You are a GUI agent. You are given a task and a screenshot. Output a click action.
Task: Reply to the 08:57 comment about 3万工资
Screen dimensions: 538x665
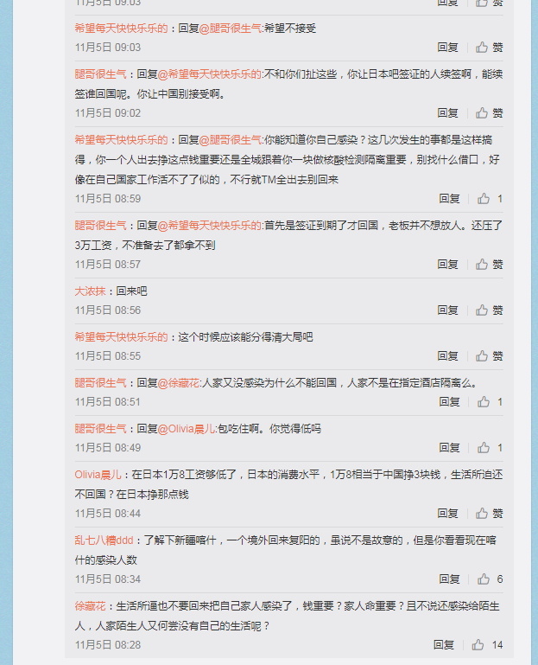point(448,265)
